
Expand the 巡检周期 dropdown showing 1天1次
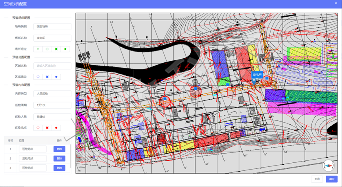pos(52,105)
